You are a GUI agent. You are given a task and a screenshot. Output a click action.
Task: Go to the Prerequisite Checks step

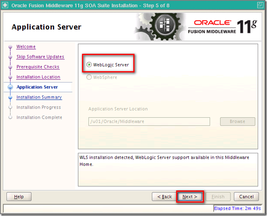(38, 67)
